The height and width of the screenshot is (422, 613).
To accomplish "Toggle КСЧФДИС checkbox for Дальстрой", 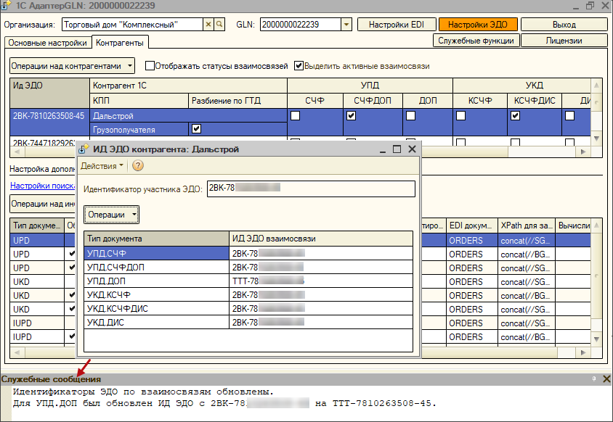I will pyautogui.click(x=515, y=115).
